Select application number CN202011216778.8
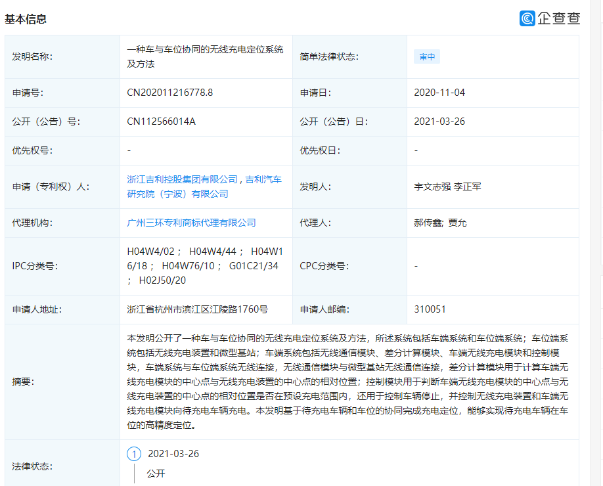Screen dimensions: 603x486 [170, 93]
